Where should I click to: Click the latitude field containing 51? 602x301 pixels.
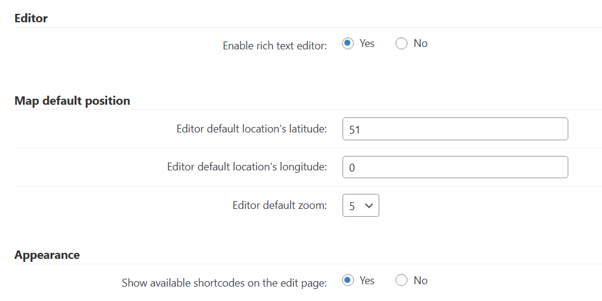tap(455, 129)
